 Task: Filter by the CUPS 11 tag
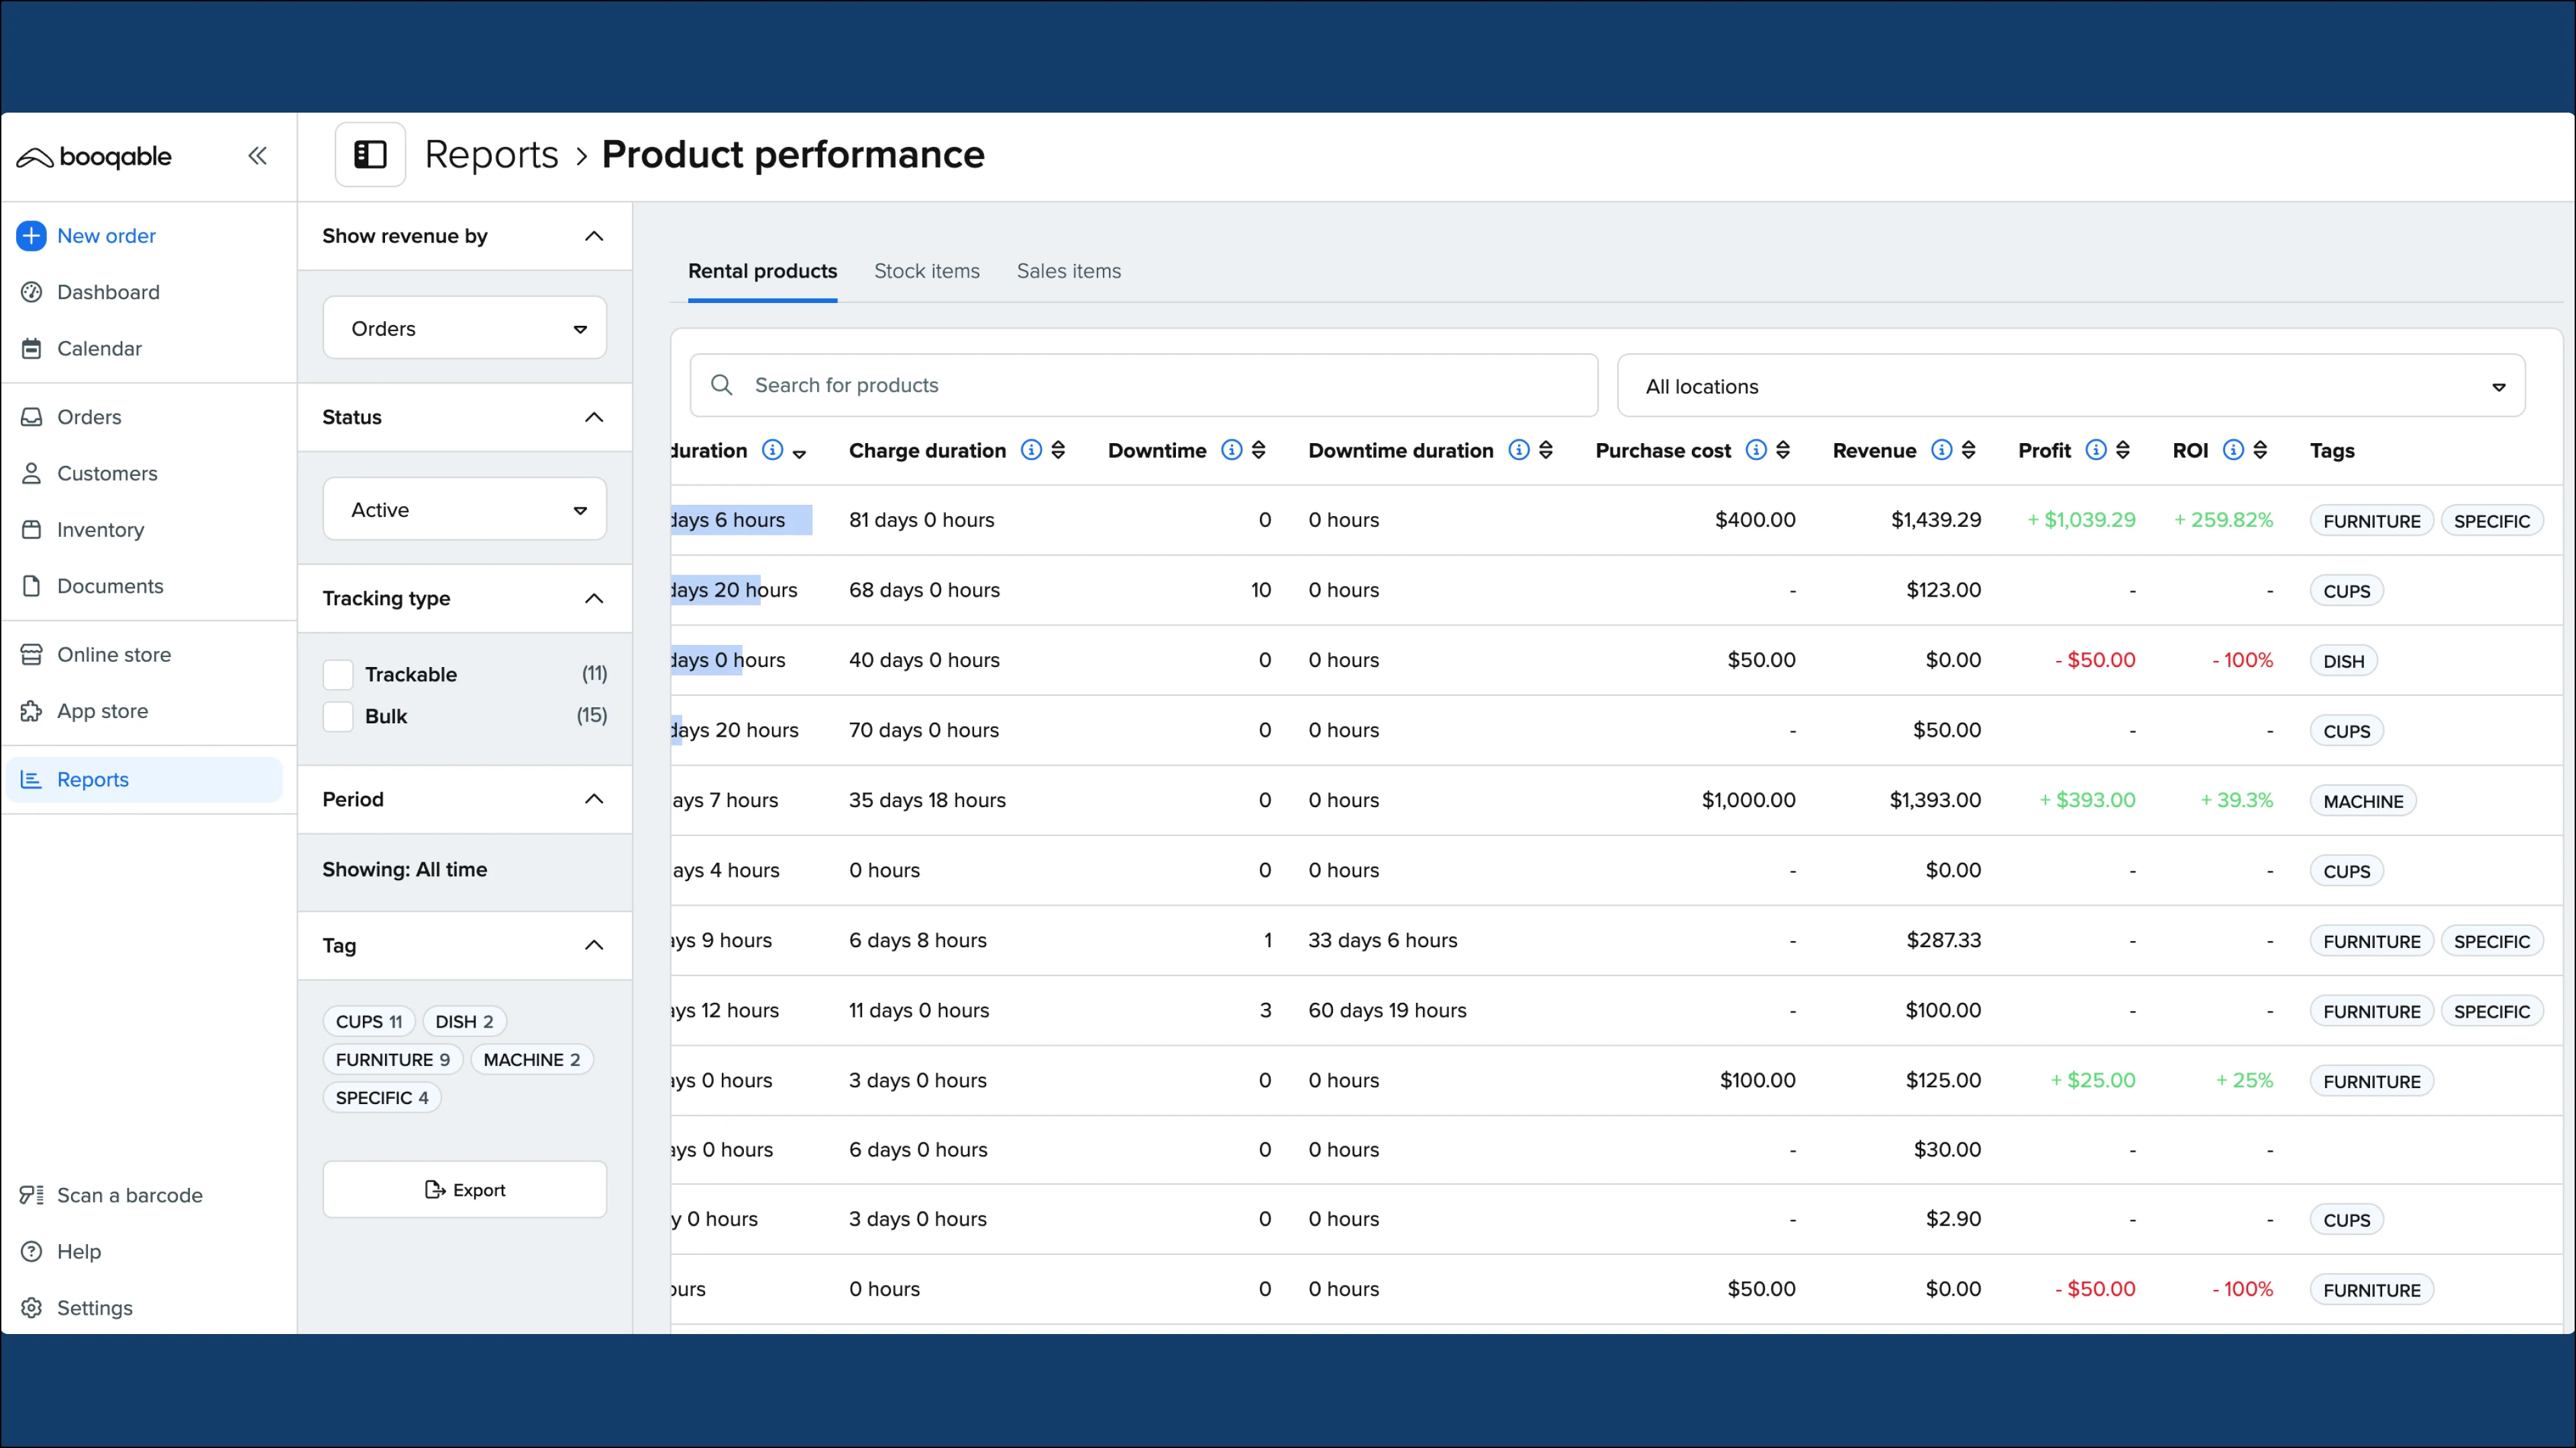[369, 1021]
